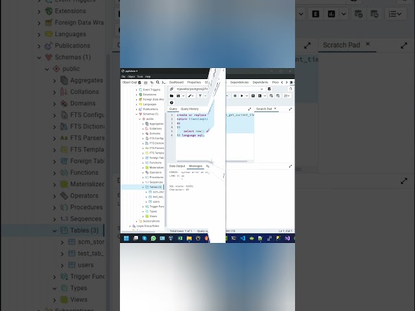The image size is (415, 311).
Task: Open the database connection dropdown arrow
Action: click(262, 89)
